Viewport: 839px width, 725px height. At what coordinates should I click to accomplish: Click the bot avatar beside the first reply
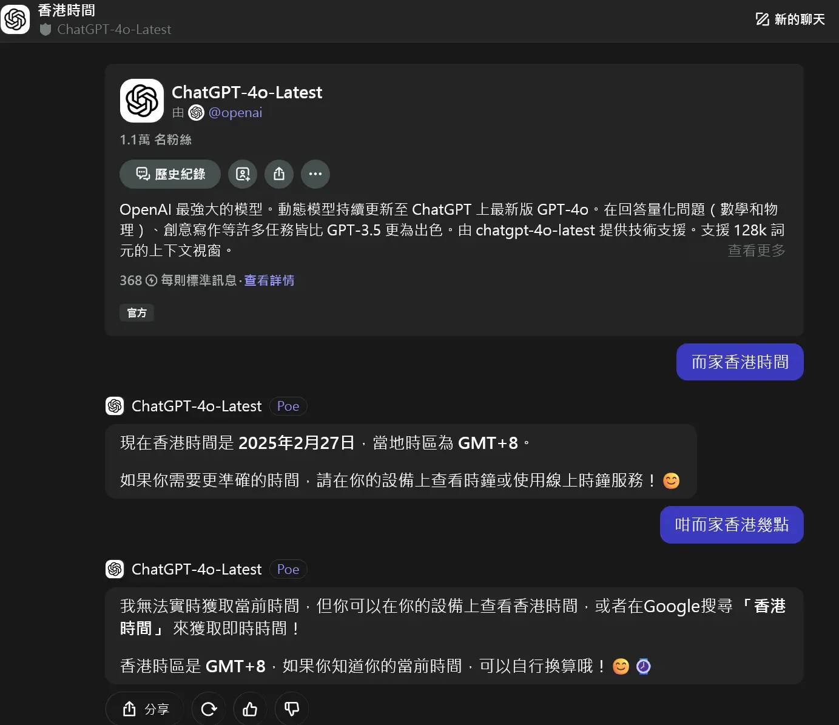click(115, 406)
